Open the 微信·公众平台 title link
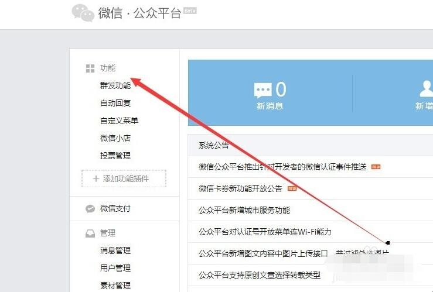This screenshot has height=292, width=433. tap(139, 13)
